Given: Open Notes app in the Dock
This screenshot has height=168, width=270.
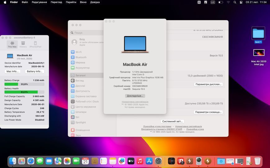Looking at the screenshot, I should pos(113,161).
